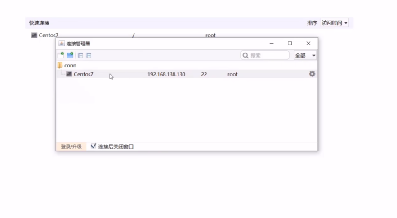Click root in quick connect row
Image resolution: width=397 pixels, height=218 pixels.
click(210, 35)
